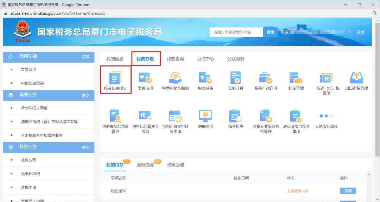Switch to the 我要查询 tab

pos(175,59)
